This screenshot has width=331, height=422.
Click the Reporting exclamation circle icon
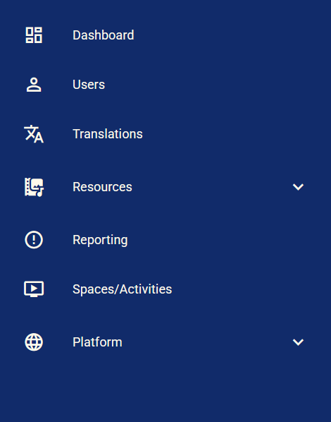[34, 240]
